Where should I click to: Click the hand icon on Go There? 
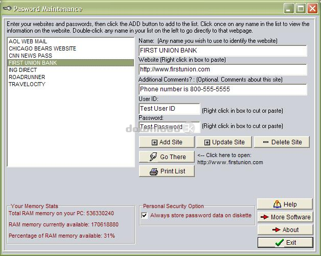(153, 157)
